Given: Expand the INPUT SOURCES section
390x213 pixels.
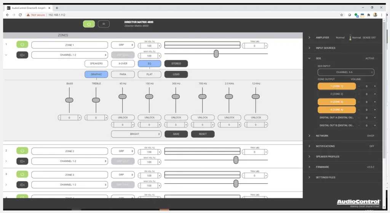Looking at the screenshot, I should pos(309,48).
